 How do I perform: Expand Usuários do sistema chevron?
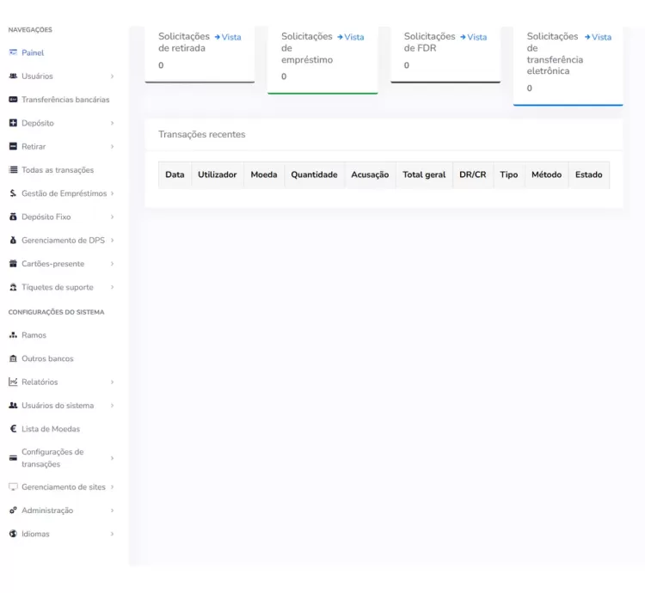(112, 405)
